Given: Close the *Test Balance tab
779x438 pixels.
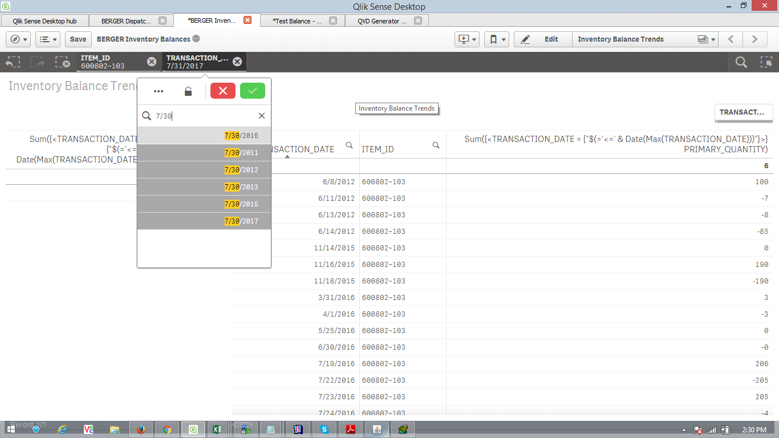Looking at the screenshot, I should [x=333, y=21].
